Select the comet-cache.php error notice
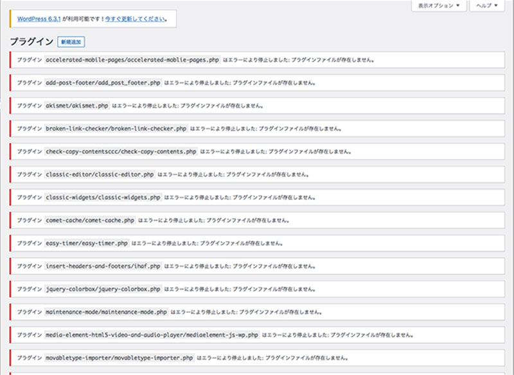This screenshot has width=514, height=375. point(257,221)
